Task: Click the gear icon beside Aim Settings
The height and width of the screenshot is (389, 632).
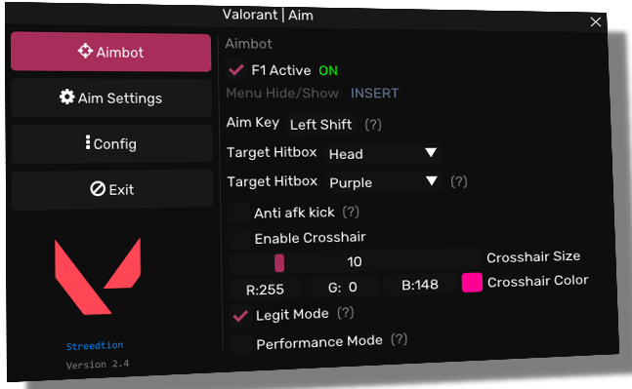Action: tap(66, 97)
